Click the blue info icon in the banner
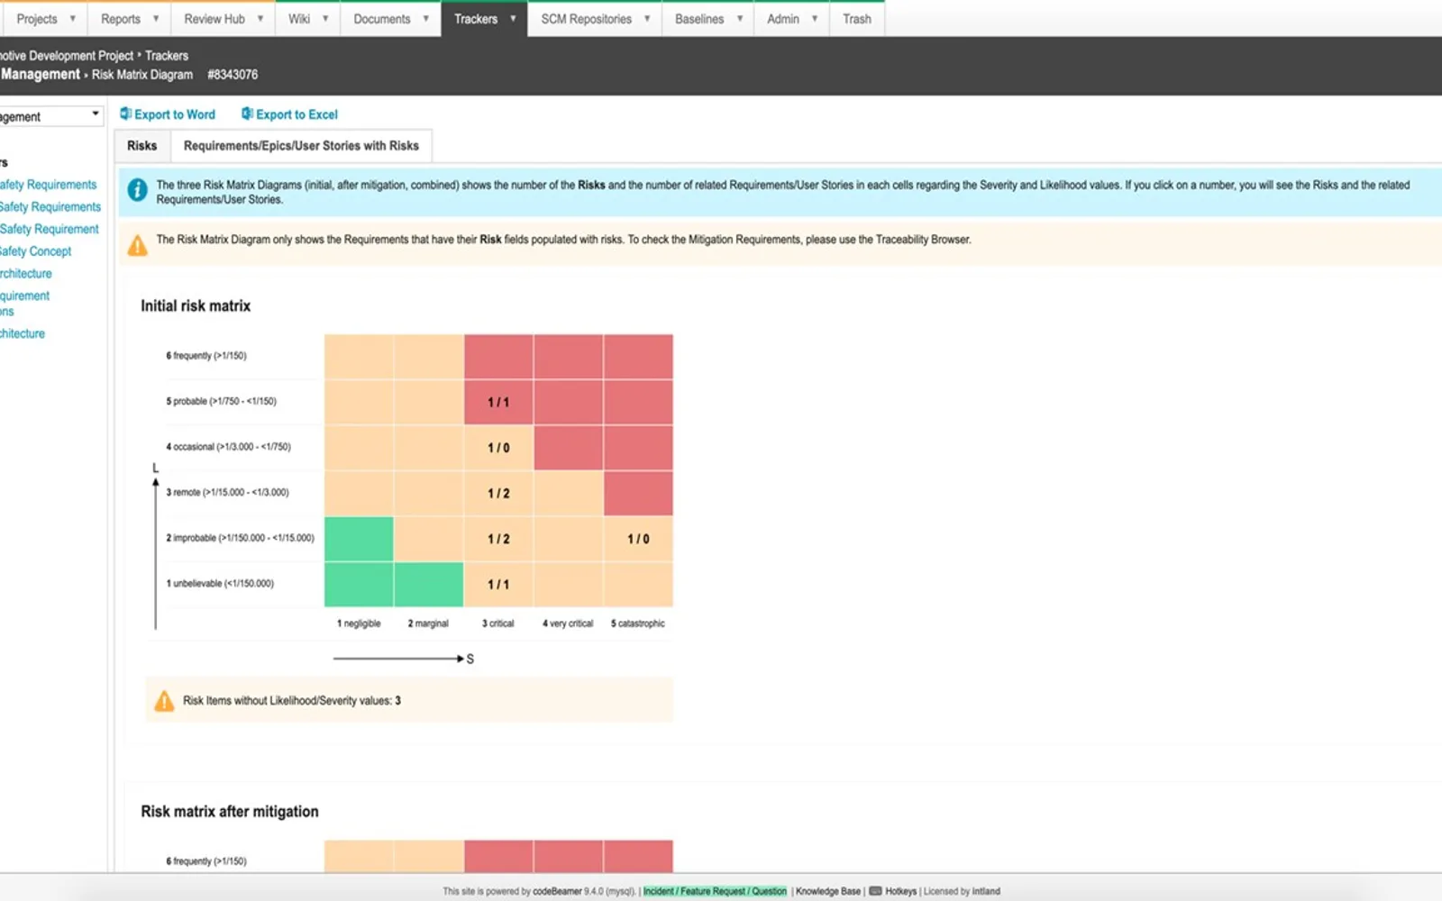 (x=137, y=190)
